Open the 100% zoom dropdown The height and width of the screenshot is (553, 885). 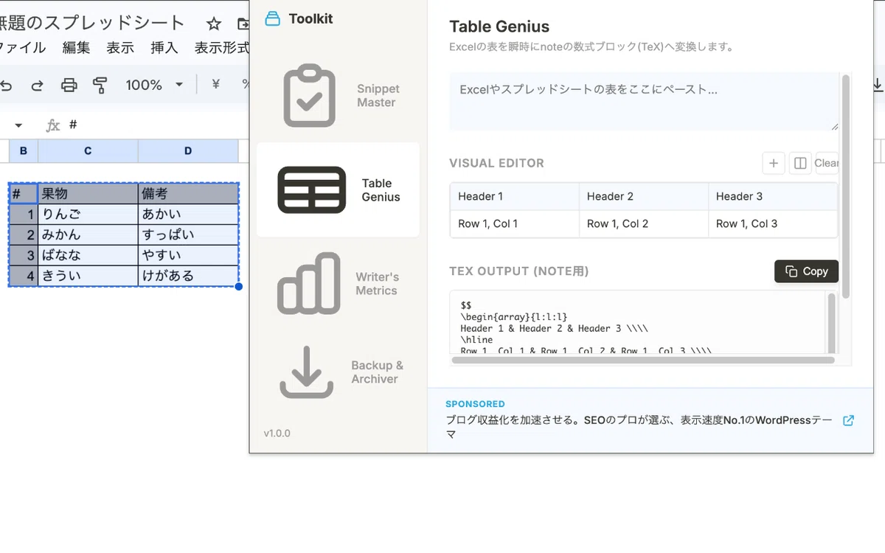[154, 85]
